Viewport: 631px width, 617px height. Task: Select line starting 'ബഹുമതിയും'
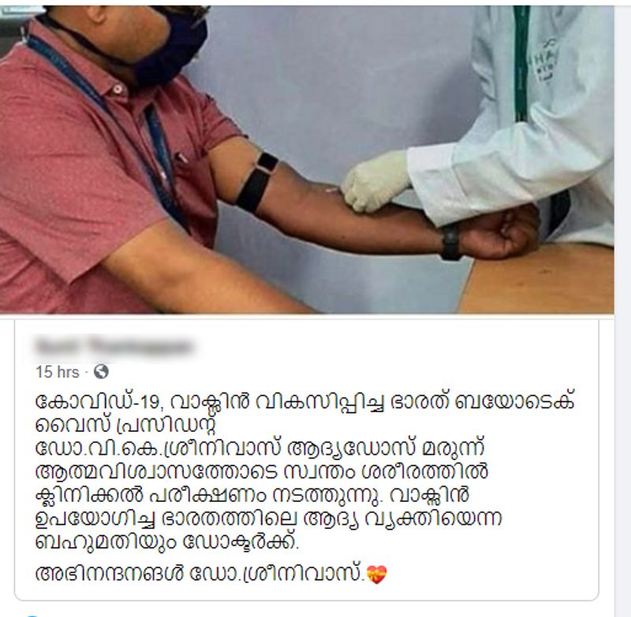coord(167,542)
